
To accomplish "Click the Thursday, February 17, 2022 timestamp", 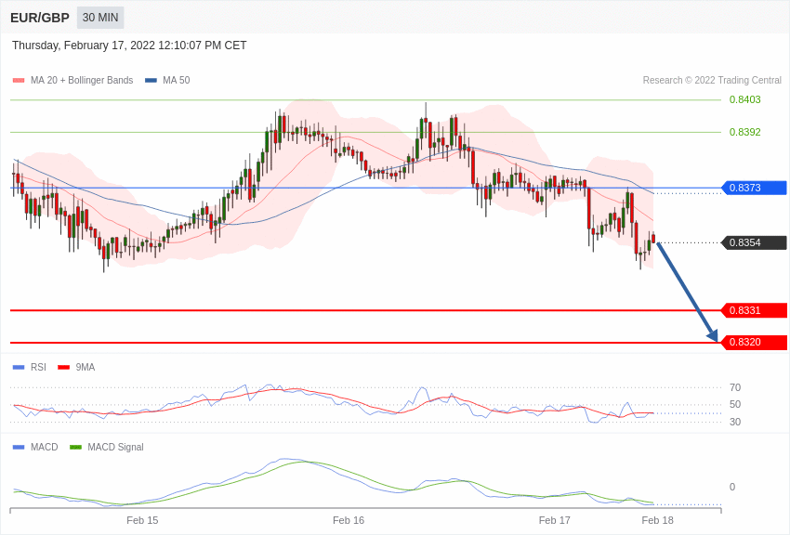I will [x=129, y=46].
